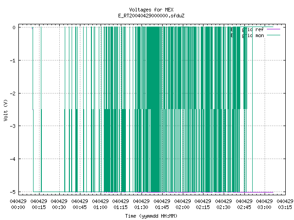Viewport: 294px width, 220px height.
Task: Click the 01:30 x-axis time label
Action: coord(141,207)
